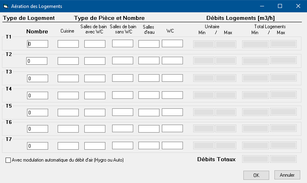Select T3 Salles de bain avec WC field
Screen dimensions: 307x183
(95, 78)
